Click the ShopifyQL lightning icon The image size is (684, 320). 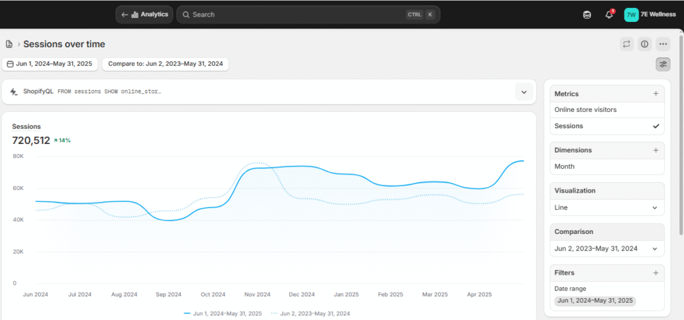tap(14, 92)
